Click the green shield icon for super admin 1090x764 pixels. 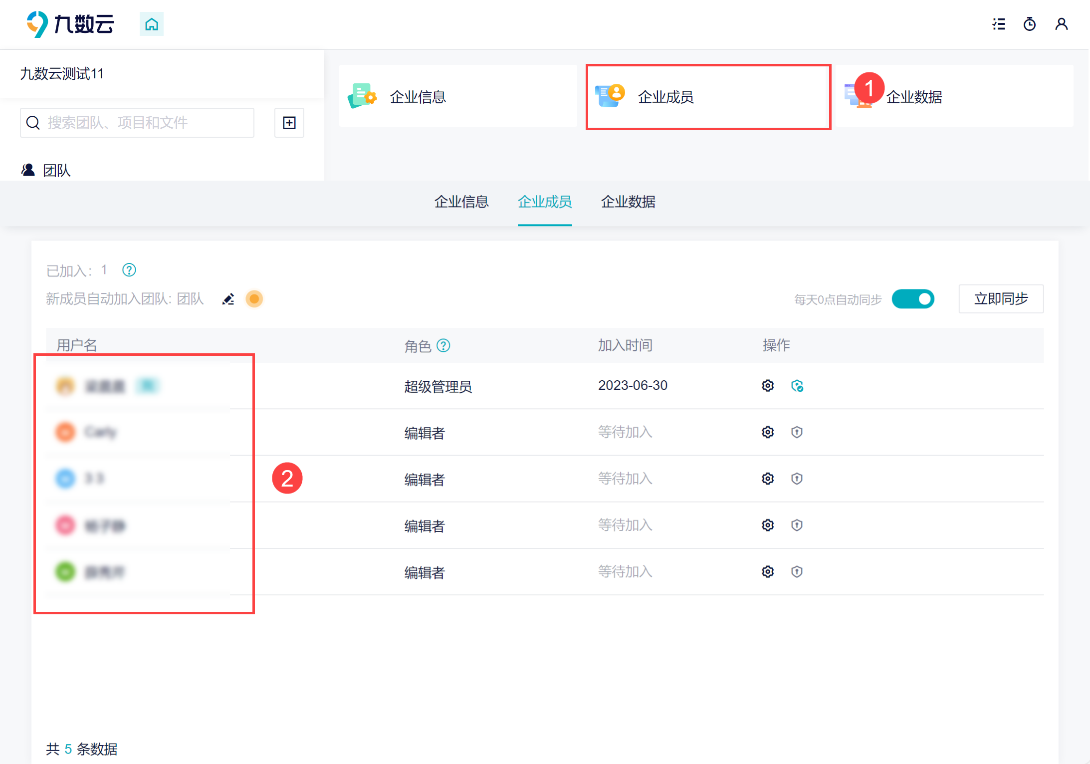tap(797, 386)
